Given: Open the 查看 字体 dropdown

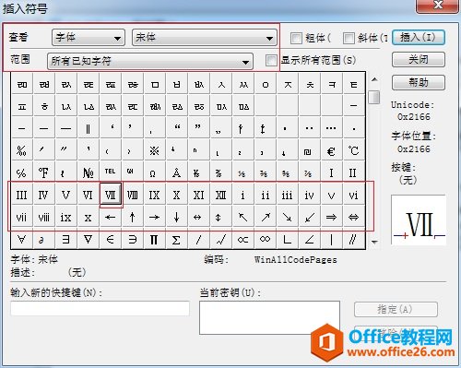Looking at the screenshot, I should coord(89,38).
